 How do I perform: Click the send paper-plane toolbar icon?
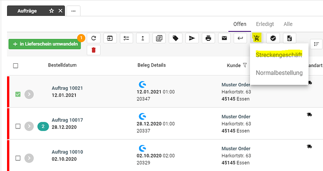pyautogui.click(x=192, y=38)
